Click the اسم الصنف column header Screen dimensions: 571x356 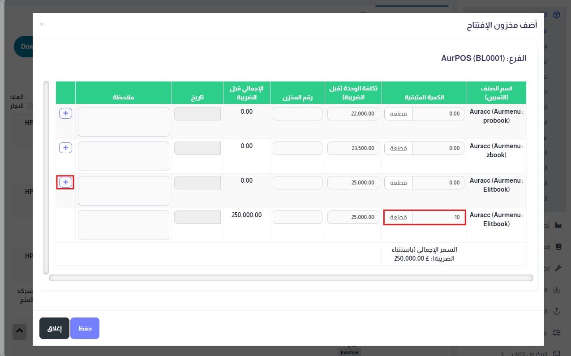497,93
